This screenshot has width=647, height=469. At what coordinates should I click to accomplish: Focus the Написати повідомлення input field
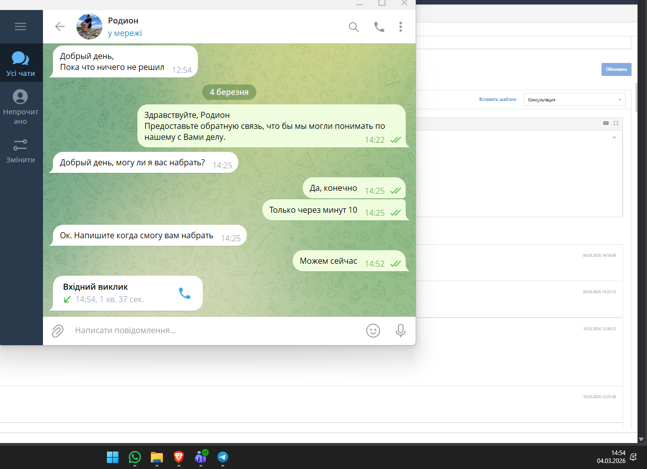215,331
